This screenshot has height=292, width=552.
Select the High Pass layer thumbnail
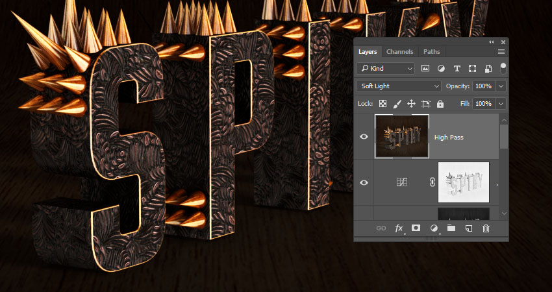click(x=402, y=136)
